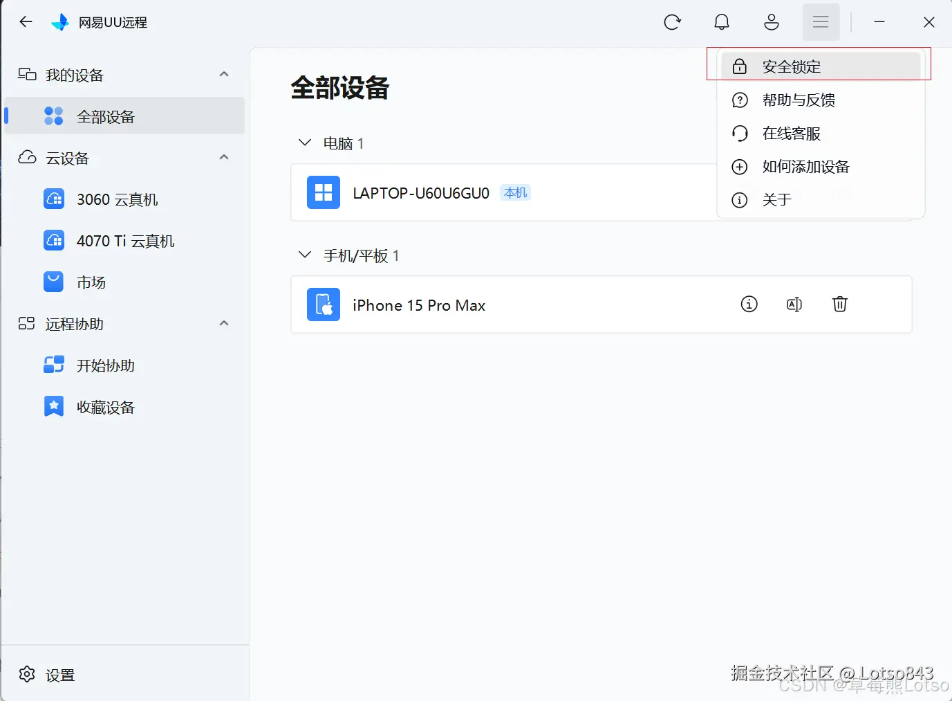Collapse the 远程协助 sidebar section
The width and height of the screenshot is (952, 701).
click(x=223, y=323)
